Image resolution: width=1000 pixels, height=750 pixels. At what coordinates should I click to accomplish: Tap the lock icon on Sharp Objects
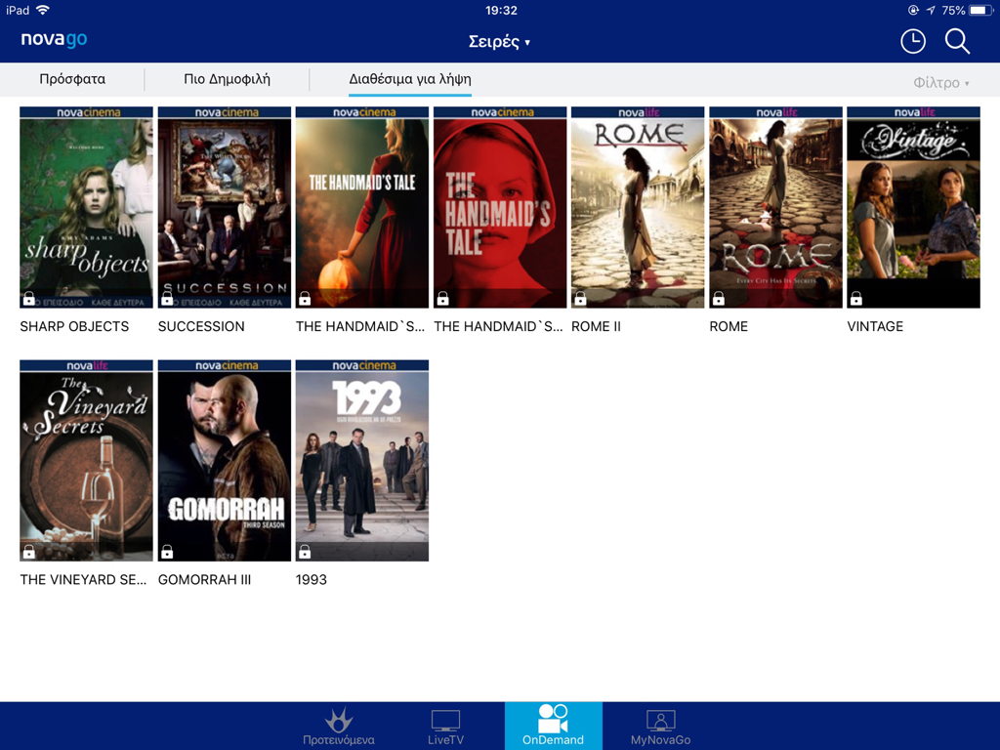[x=28, y=298]
